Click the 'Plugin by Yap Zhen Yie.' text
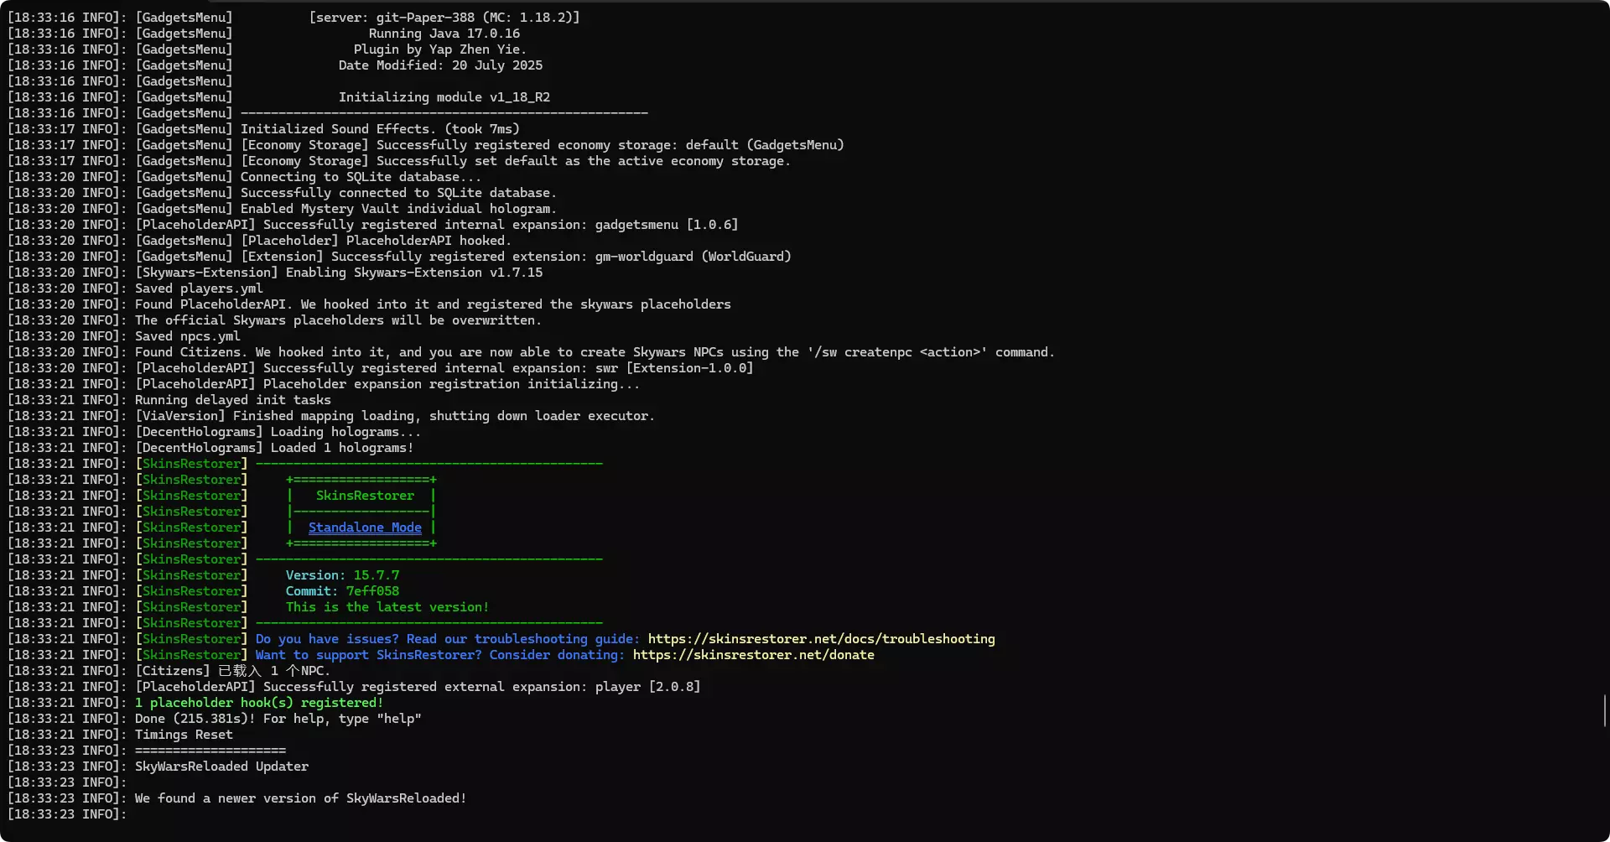This screenshot has width=1610, height=842. [x=439, y=49]
